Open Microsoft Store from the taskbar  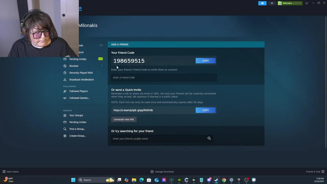coord(149,180)
